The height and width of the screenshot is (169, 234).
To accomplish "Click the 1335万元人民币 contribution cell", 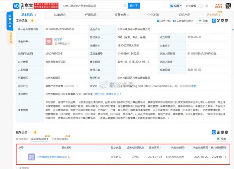I will click(175, 157).
